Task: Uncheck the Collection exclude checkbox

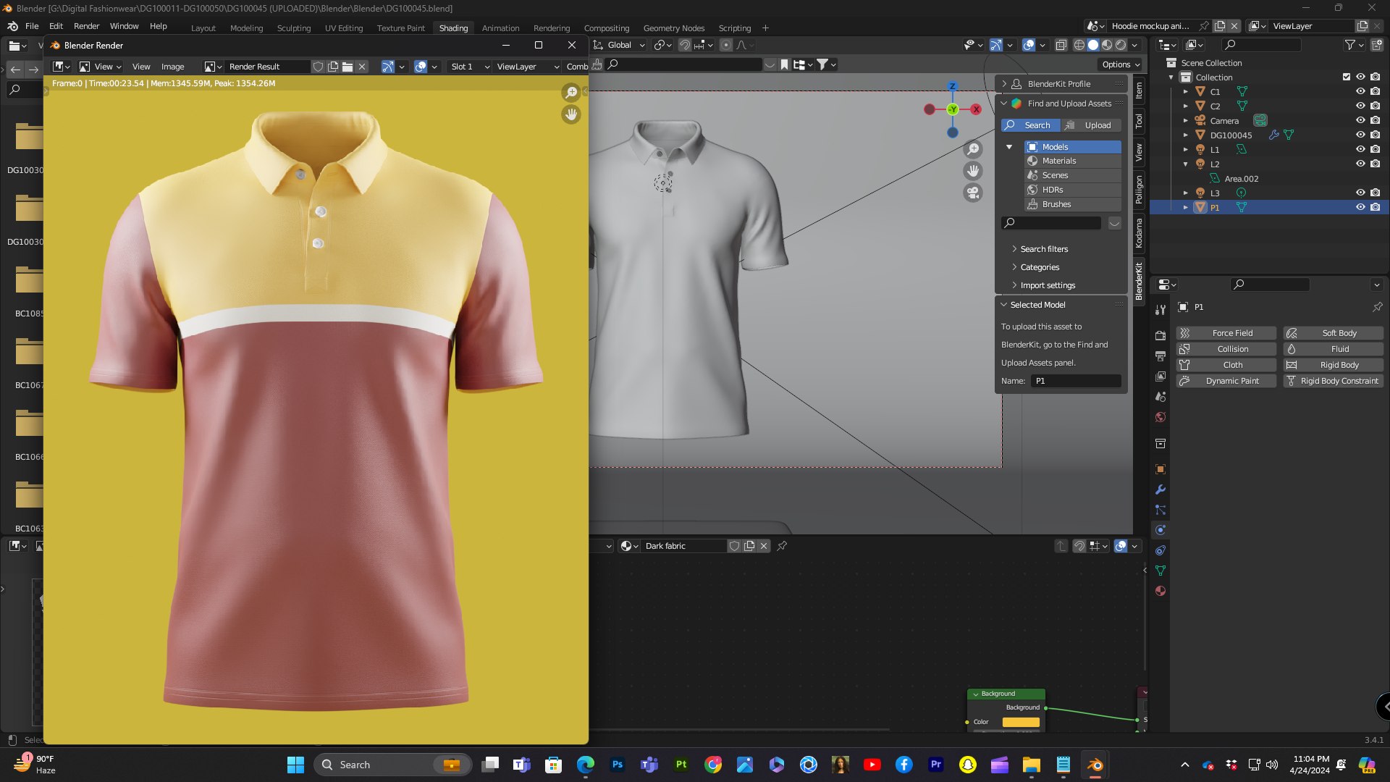Action: coord(1347,77)
